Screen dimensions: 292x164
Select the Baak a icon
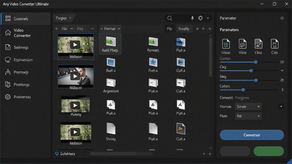coord(111,65)
